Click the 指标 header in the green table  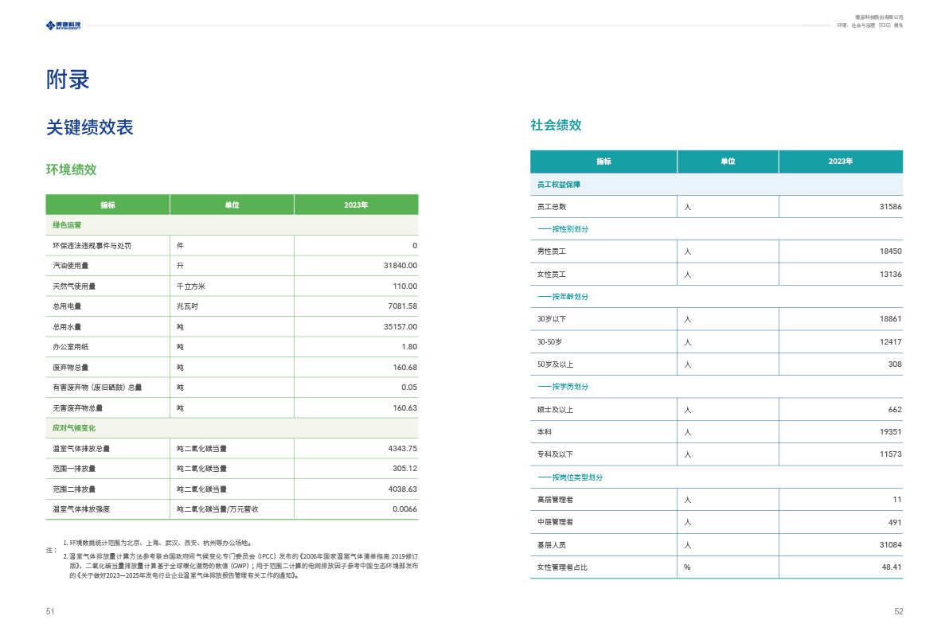107,205
